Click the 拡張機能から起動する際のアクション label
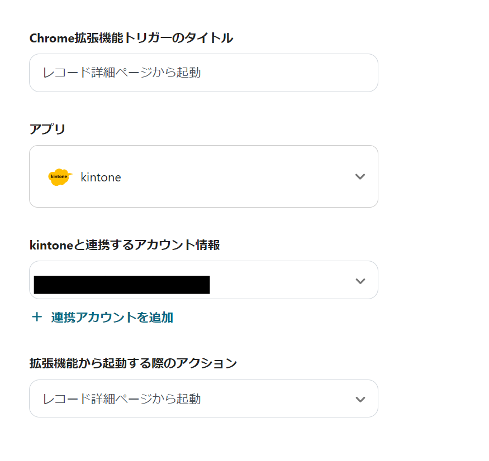 click(133, 363)
